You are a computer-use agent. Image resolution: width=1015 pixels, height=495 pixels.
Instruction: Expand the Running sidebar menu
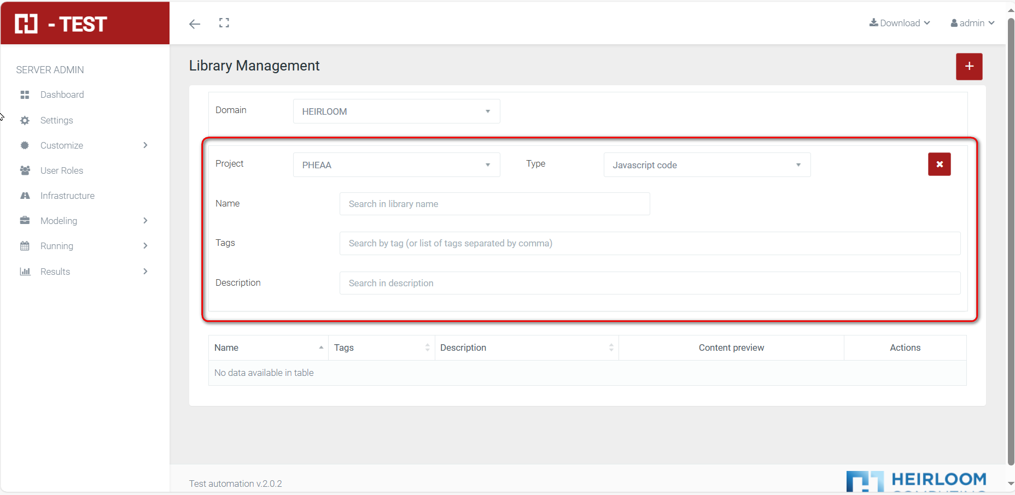pos(82,246)
